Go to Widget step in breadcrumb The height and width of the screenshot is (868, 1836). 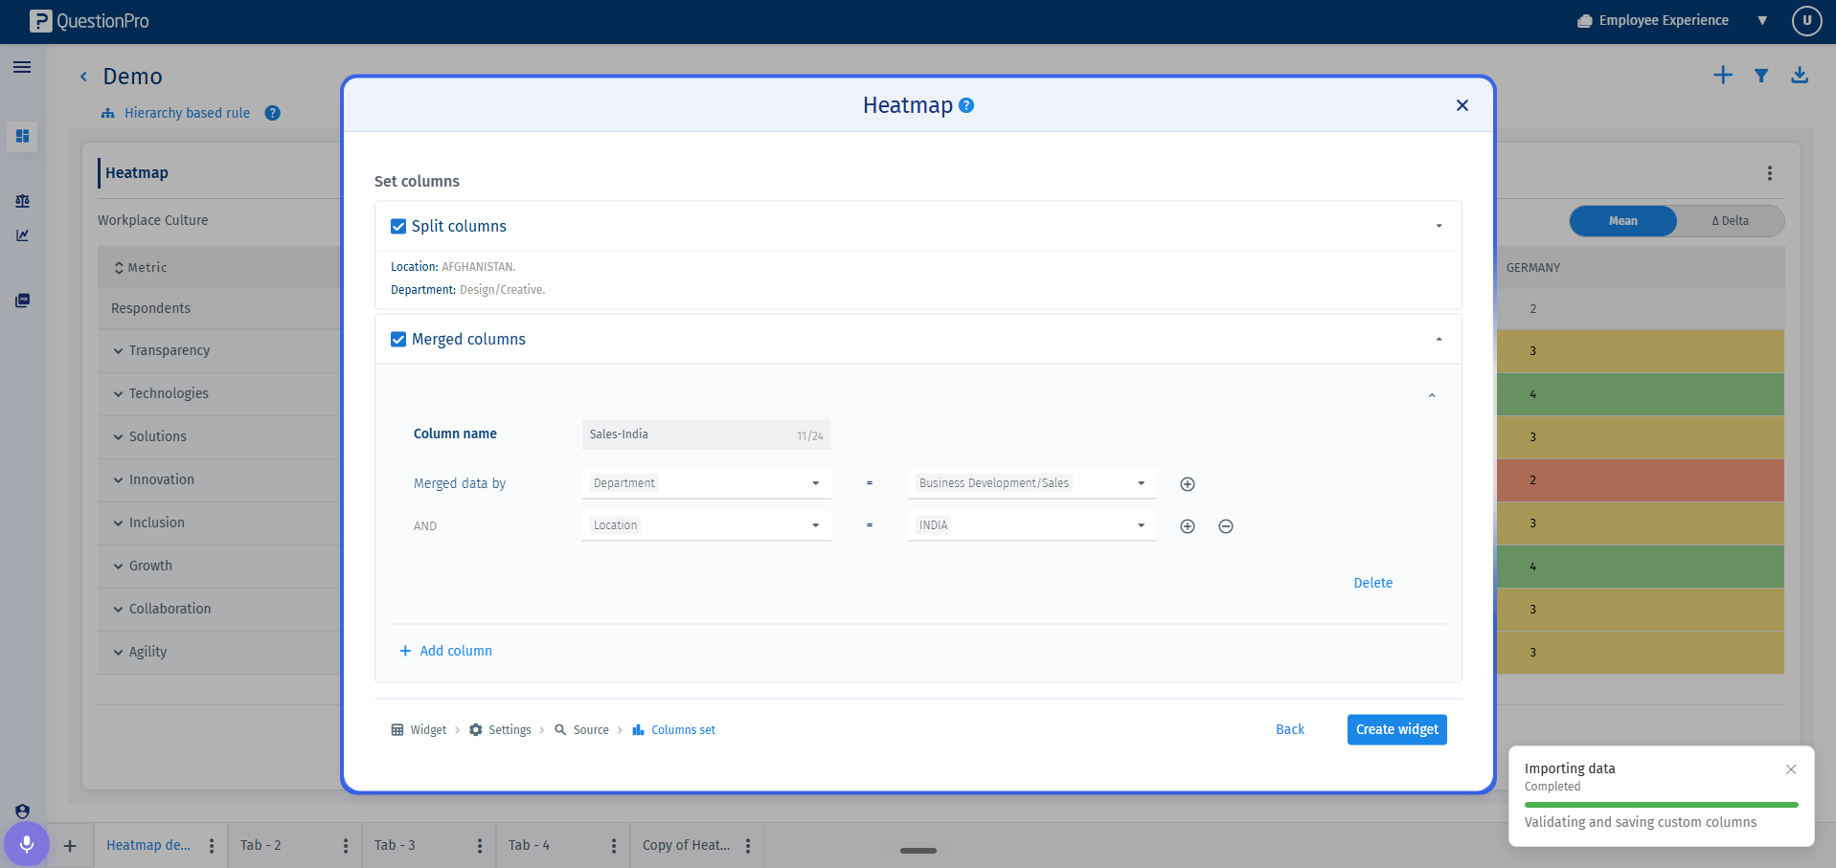coord(419,730)
